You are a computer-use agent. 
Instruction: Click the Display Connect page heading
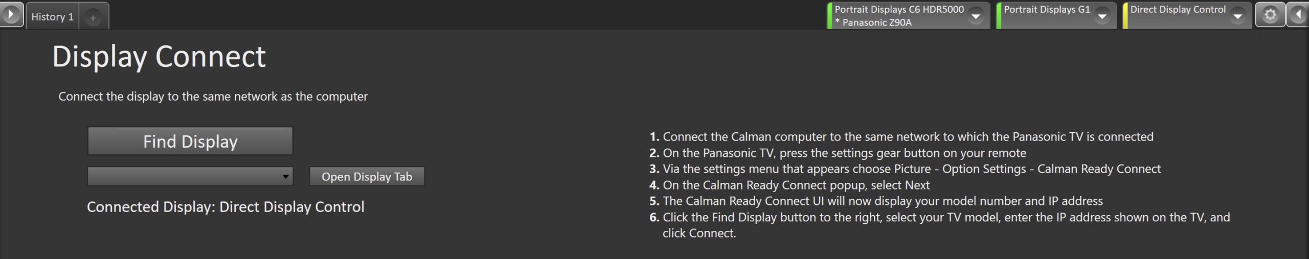tap(159, 56)
